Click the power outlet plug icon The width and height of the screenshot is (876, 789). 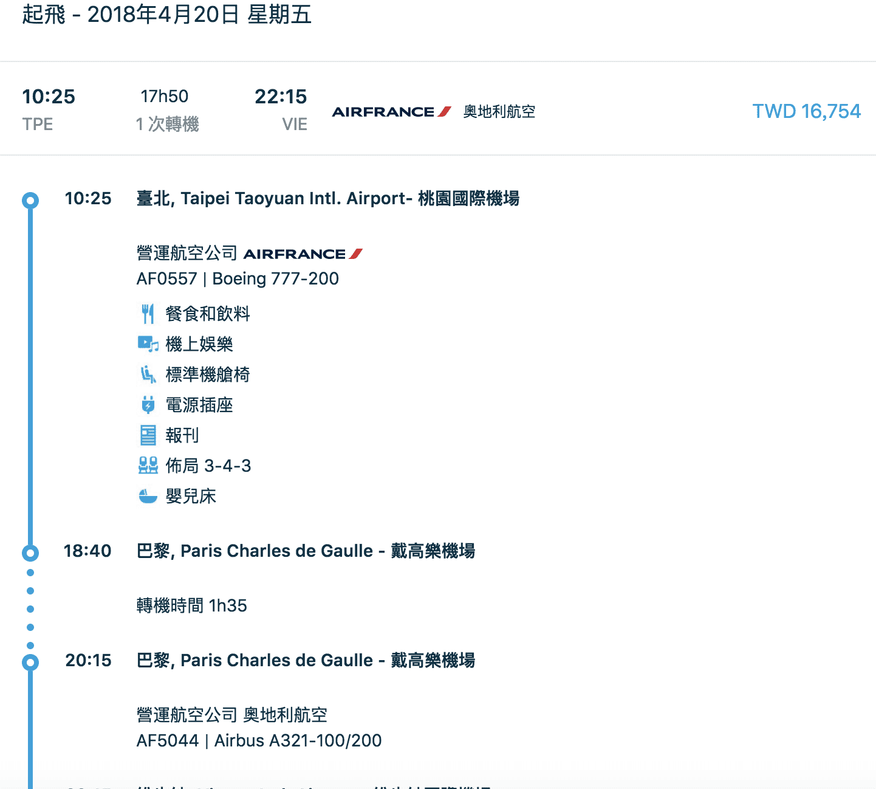(148, 405)
